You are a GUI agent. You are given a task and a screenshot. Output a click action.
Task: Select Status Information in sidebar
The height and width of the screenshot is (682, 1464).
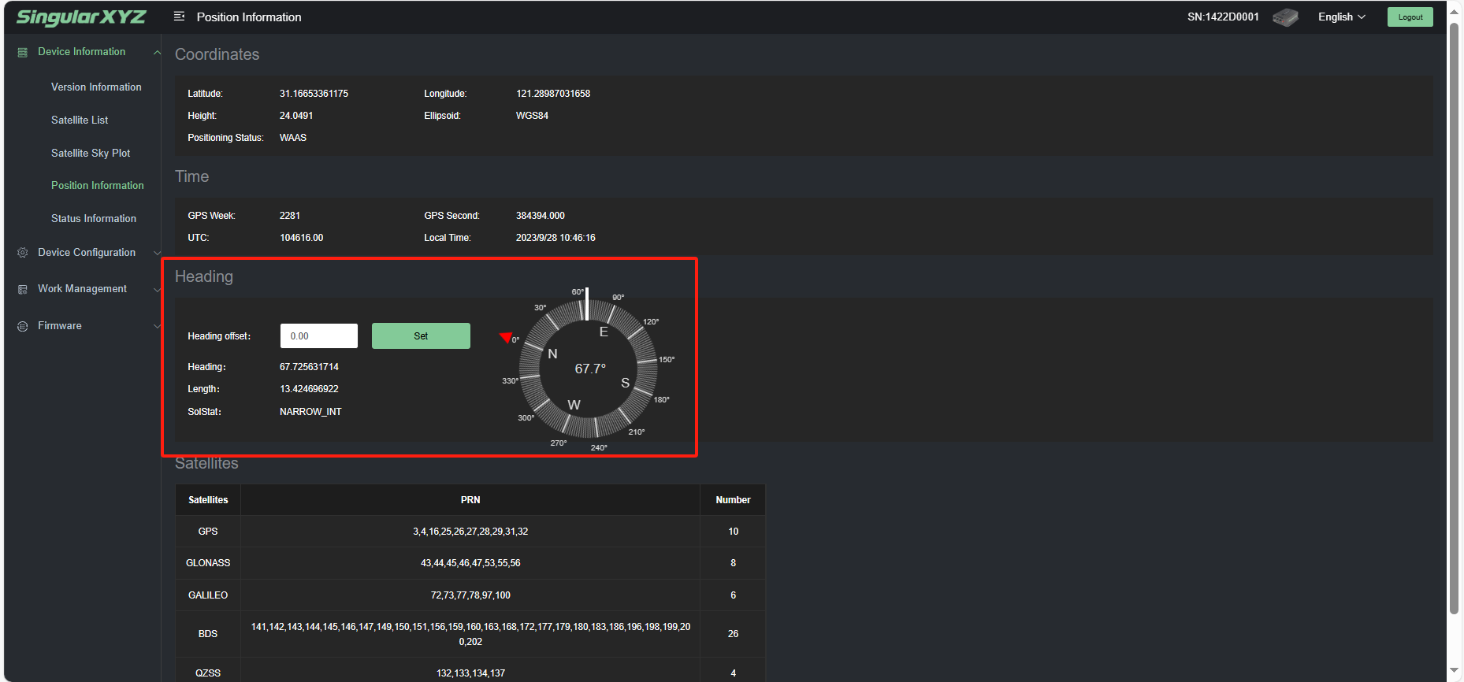click(x=94, y=219)
